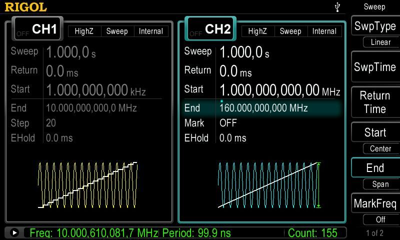The image size is (400, 240).
Task: Switch Start to Center option
Action: pos(380,148)
